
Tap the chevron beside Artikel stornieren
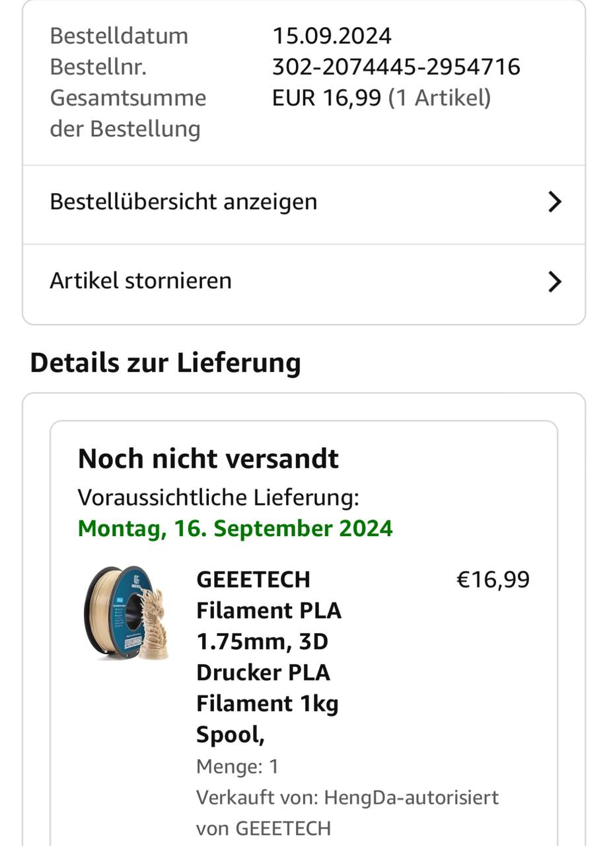[555, 282]
